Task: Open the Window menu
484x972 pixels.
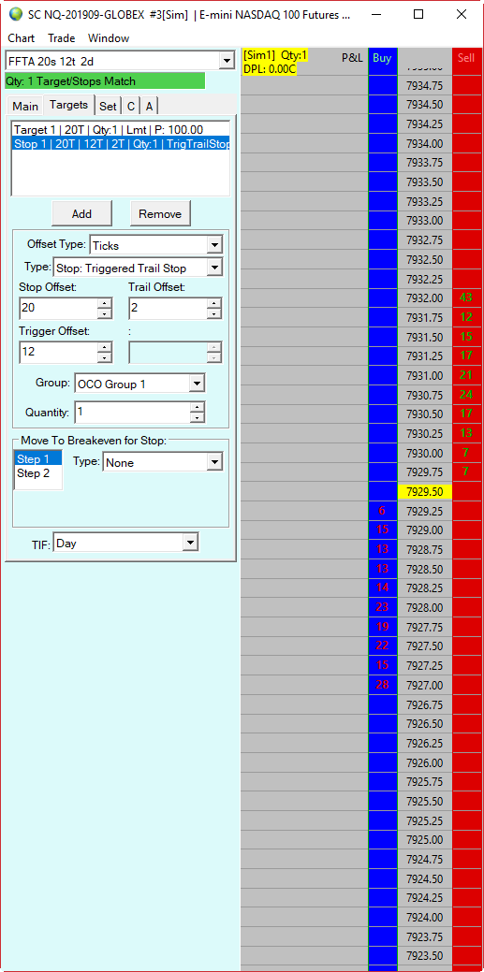Action: coord(109,38)
